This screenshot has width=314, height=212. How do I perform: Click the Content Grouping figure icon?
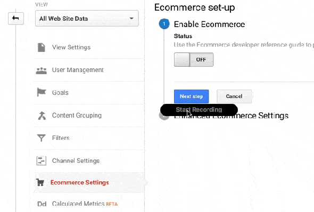[42, 116]
